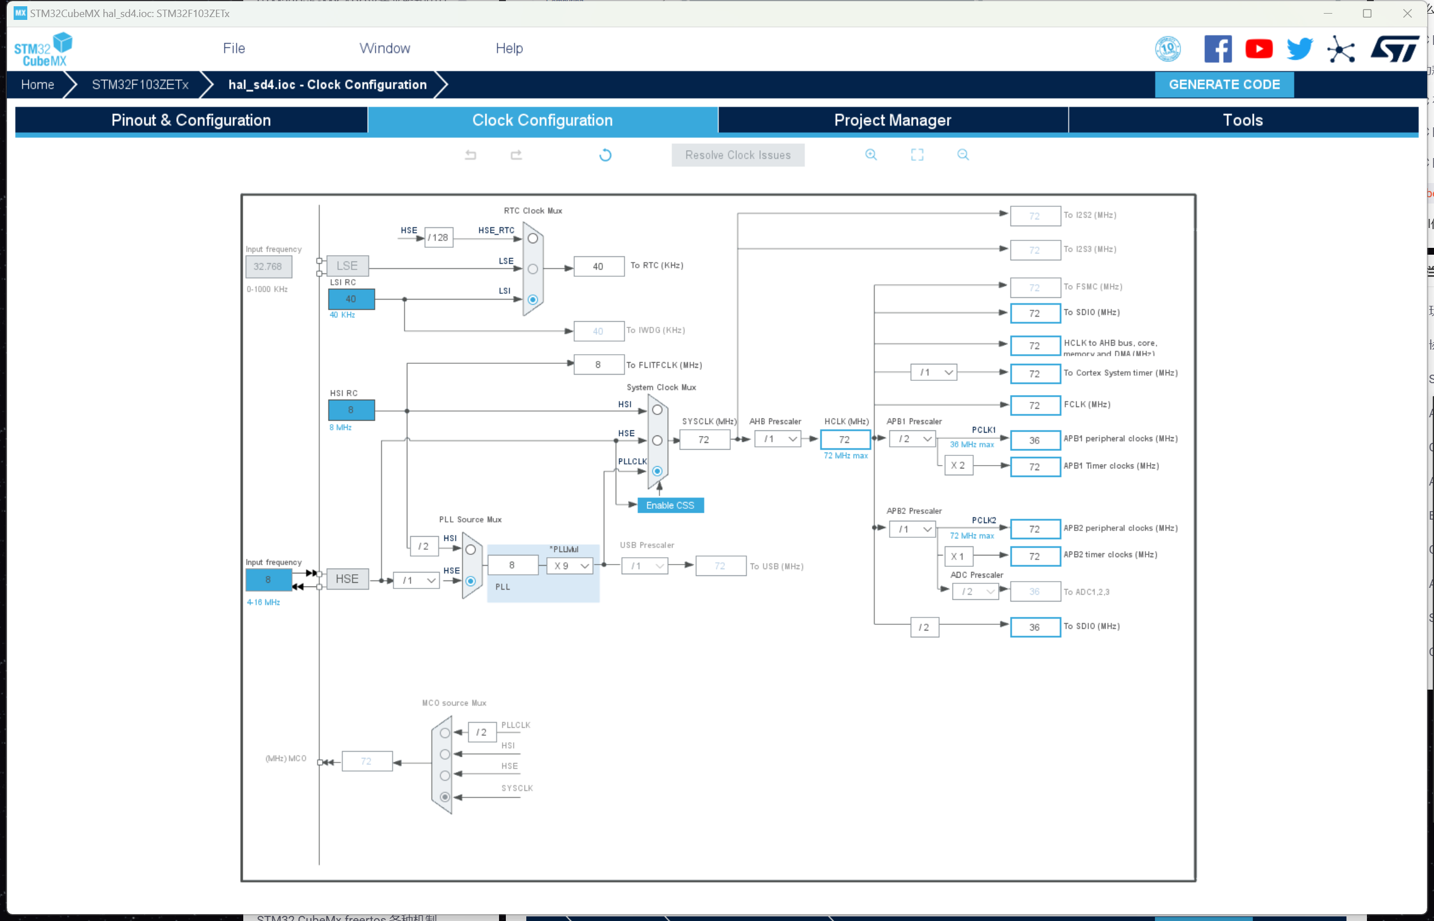The width and height of the screenshot is (1434, 921).
Task: Switch to Tools tab
Action: click(x=1244, y=120)
